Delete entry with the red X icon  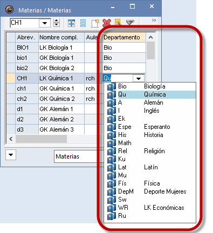point(106,23)
